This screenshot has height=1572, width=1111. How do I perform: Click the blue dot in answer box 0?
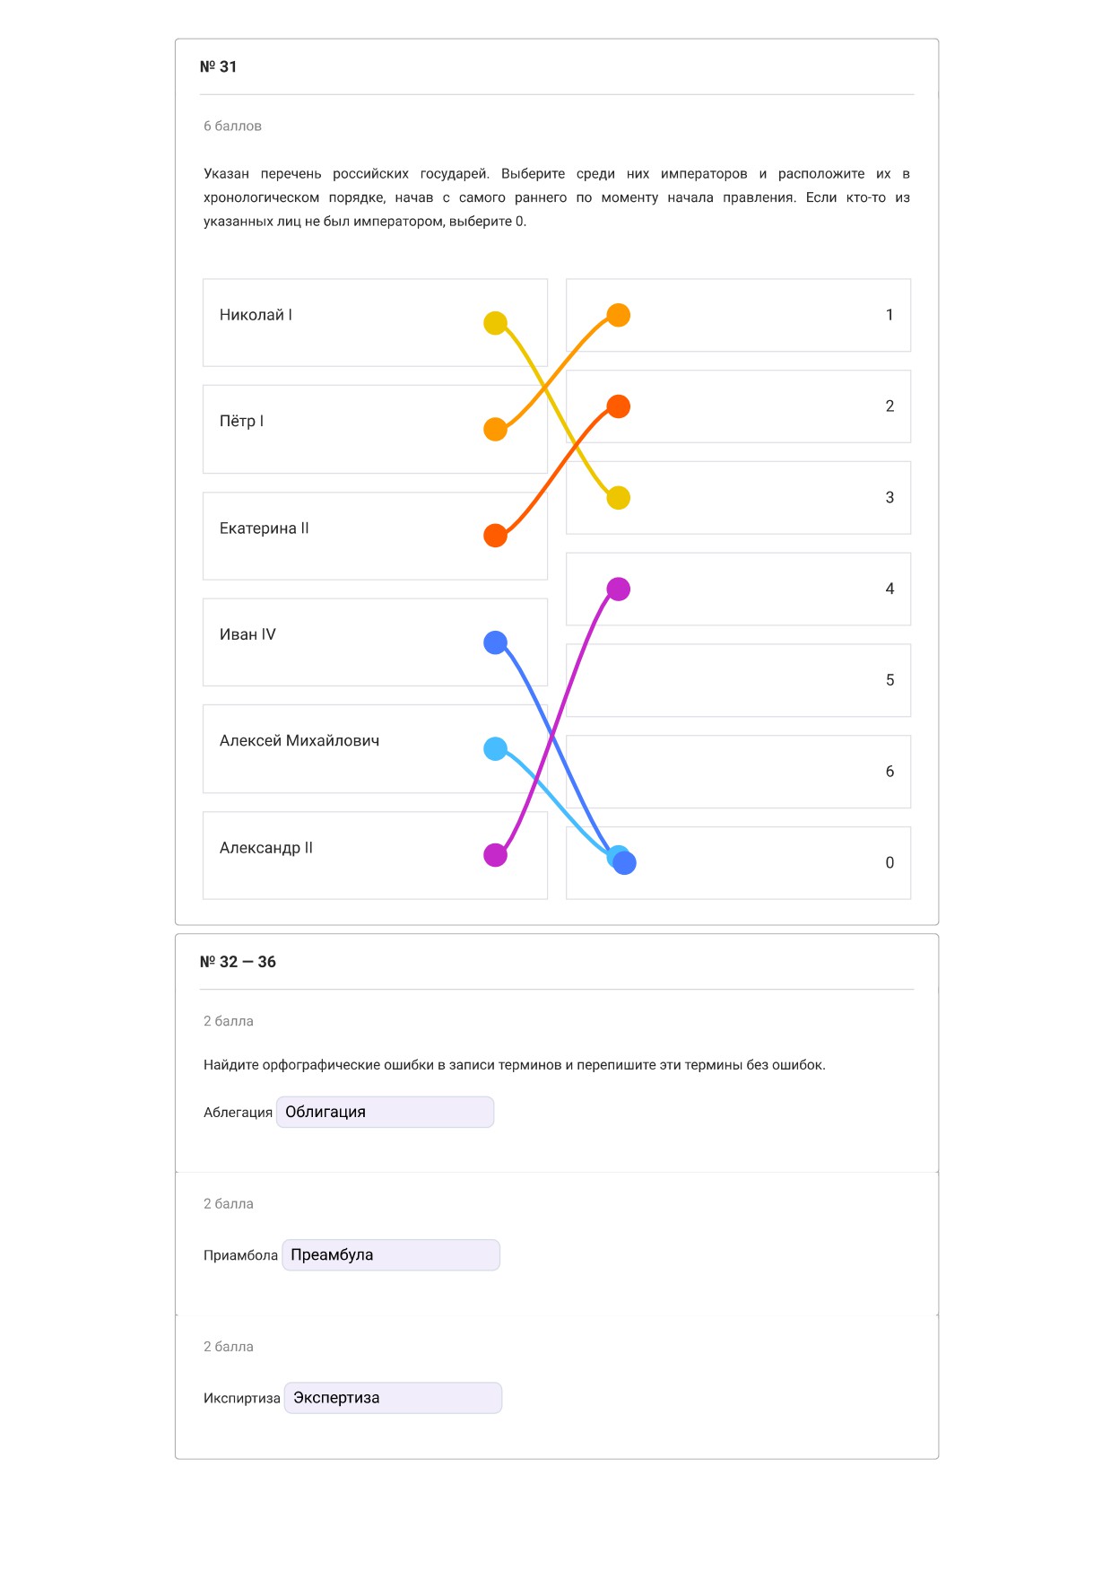(625, 863)
